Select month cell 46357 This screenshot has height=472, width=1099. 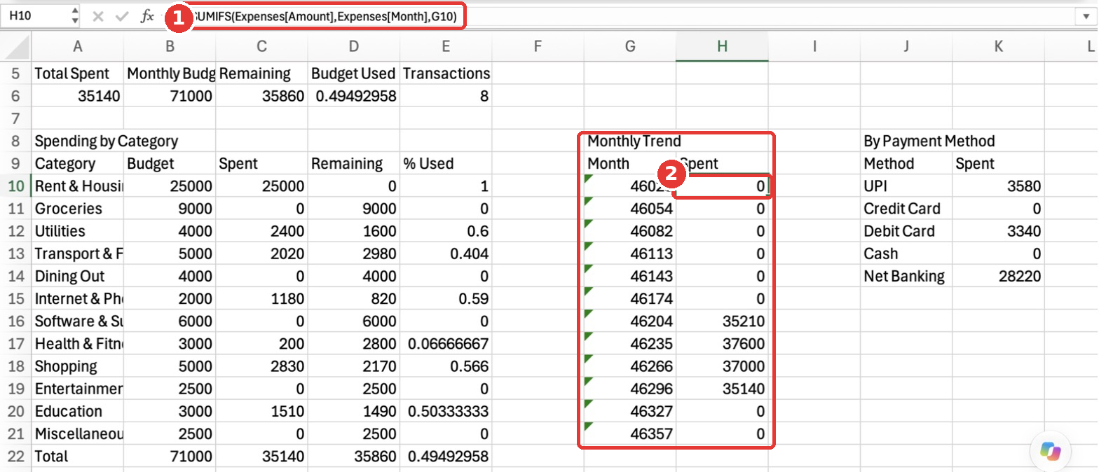(630, 433)
